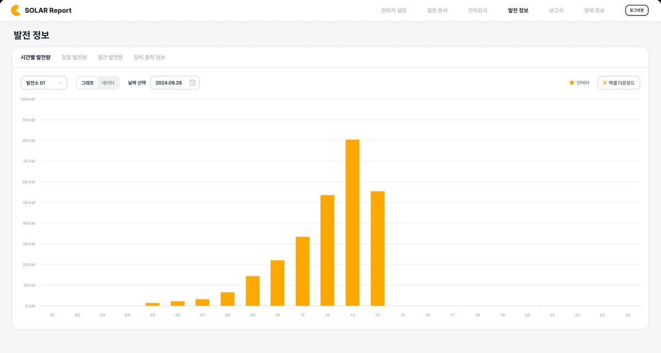Click the SOLAR Report logo icon

click(16, 10)
